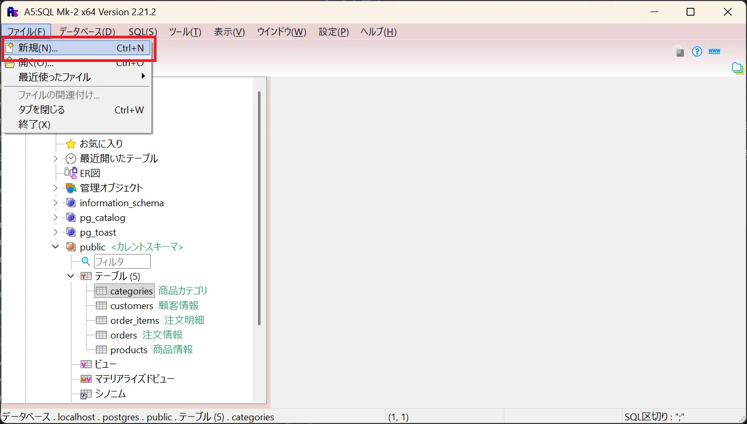Select the ER図 tree item
This screenshot has width=747, height=424.
pos(90,173)
